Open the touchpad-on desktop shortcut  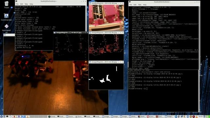click(x=7, y=29)
